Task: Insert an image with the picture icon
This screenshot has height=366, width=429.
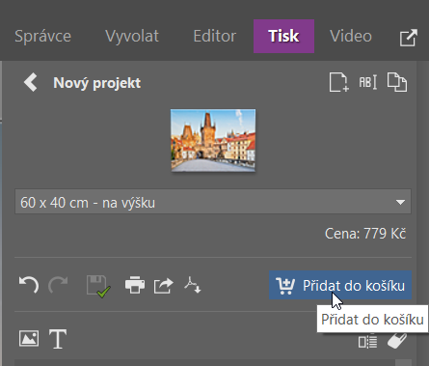Action: pyautogui.click(x=29, y=339)
